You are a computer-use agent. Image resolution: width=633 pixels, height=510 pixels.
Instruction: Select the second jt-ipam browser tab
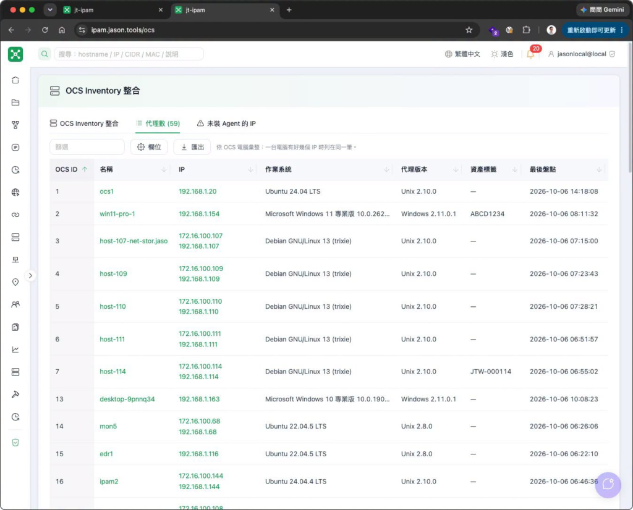pos(224,10)
